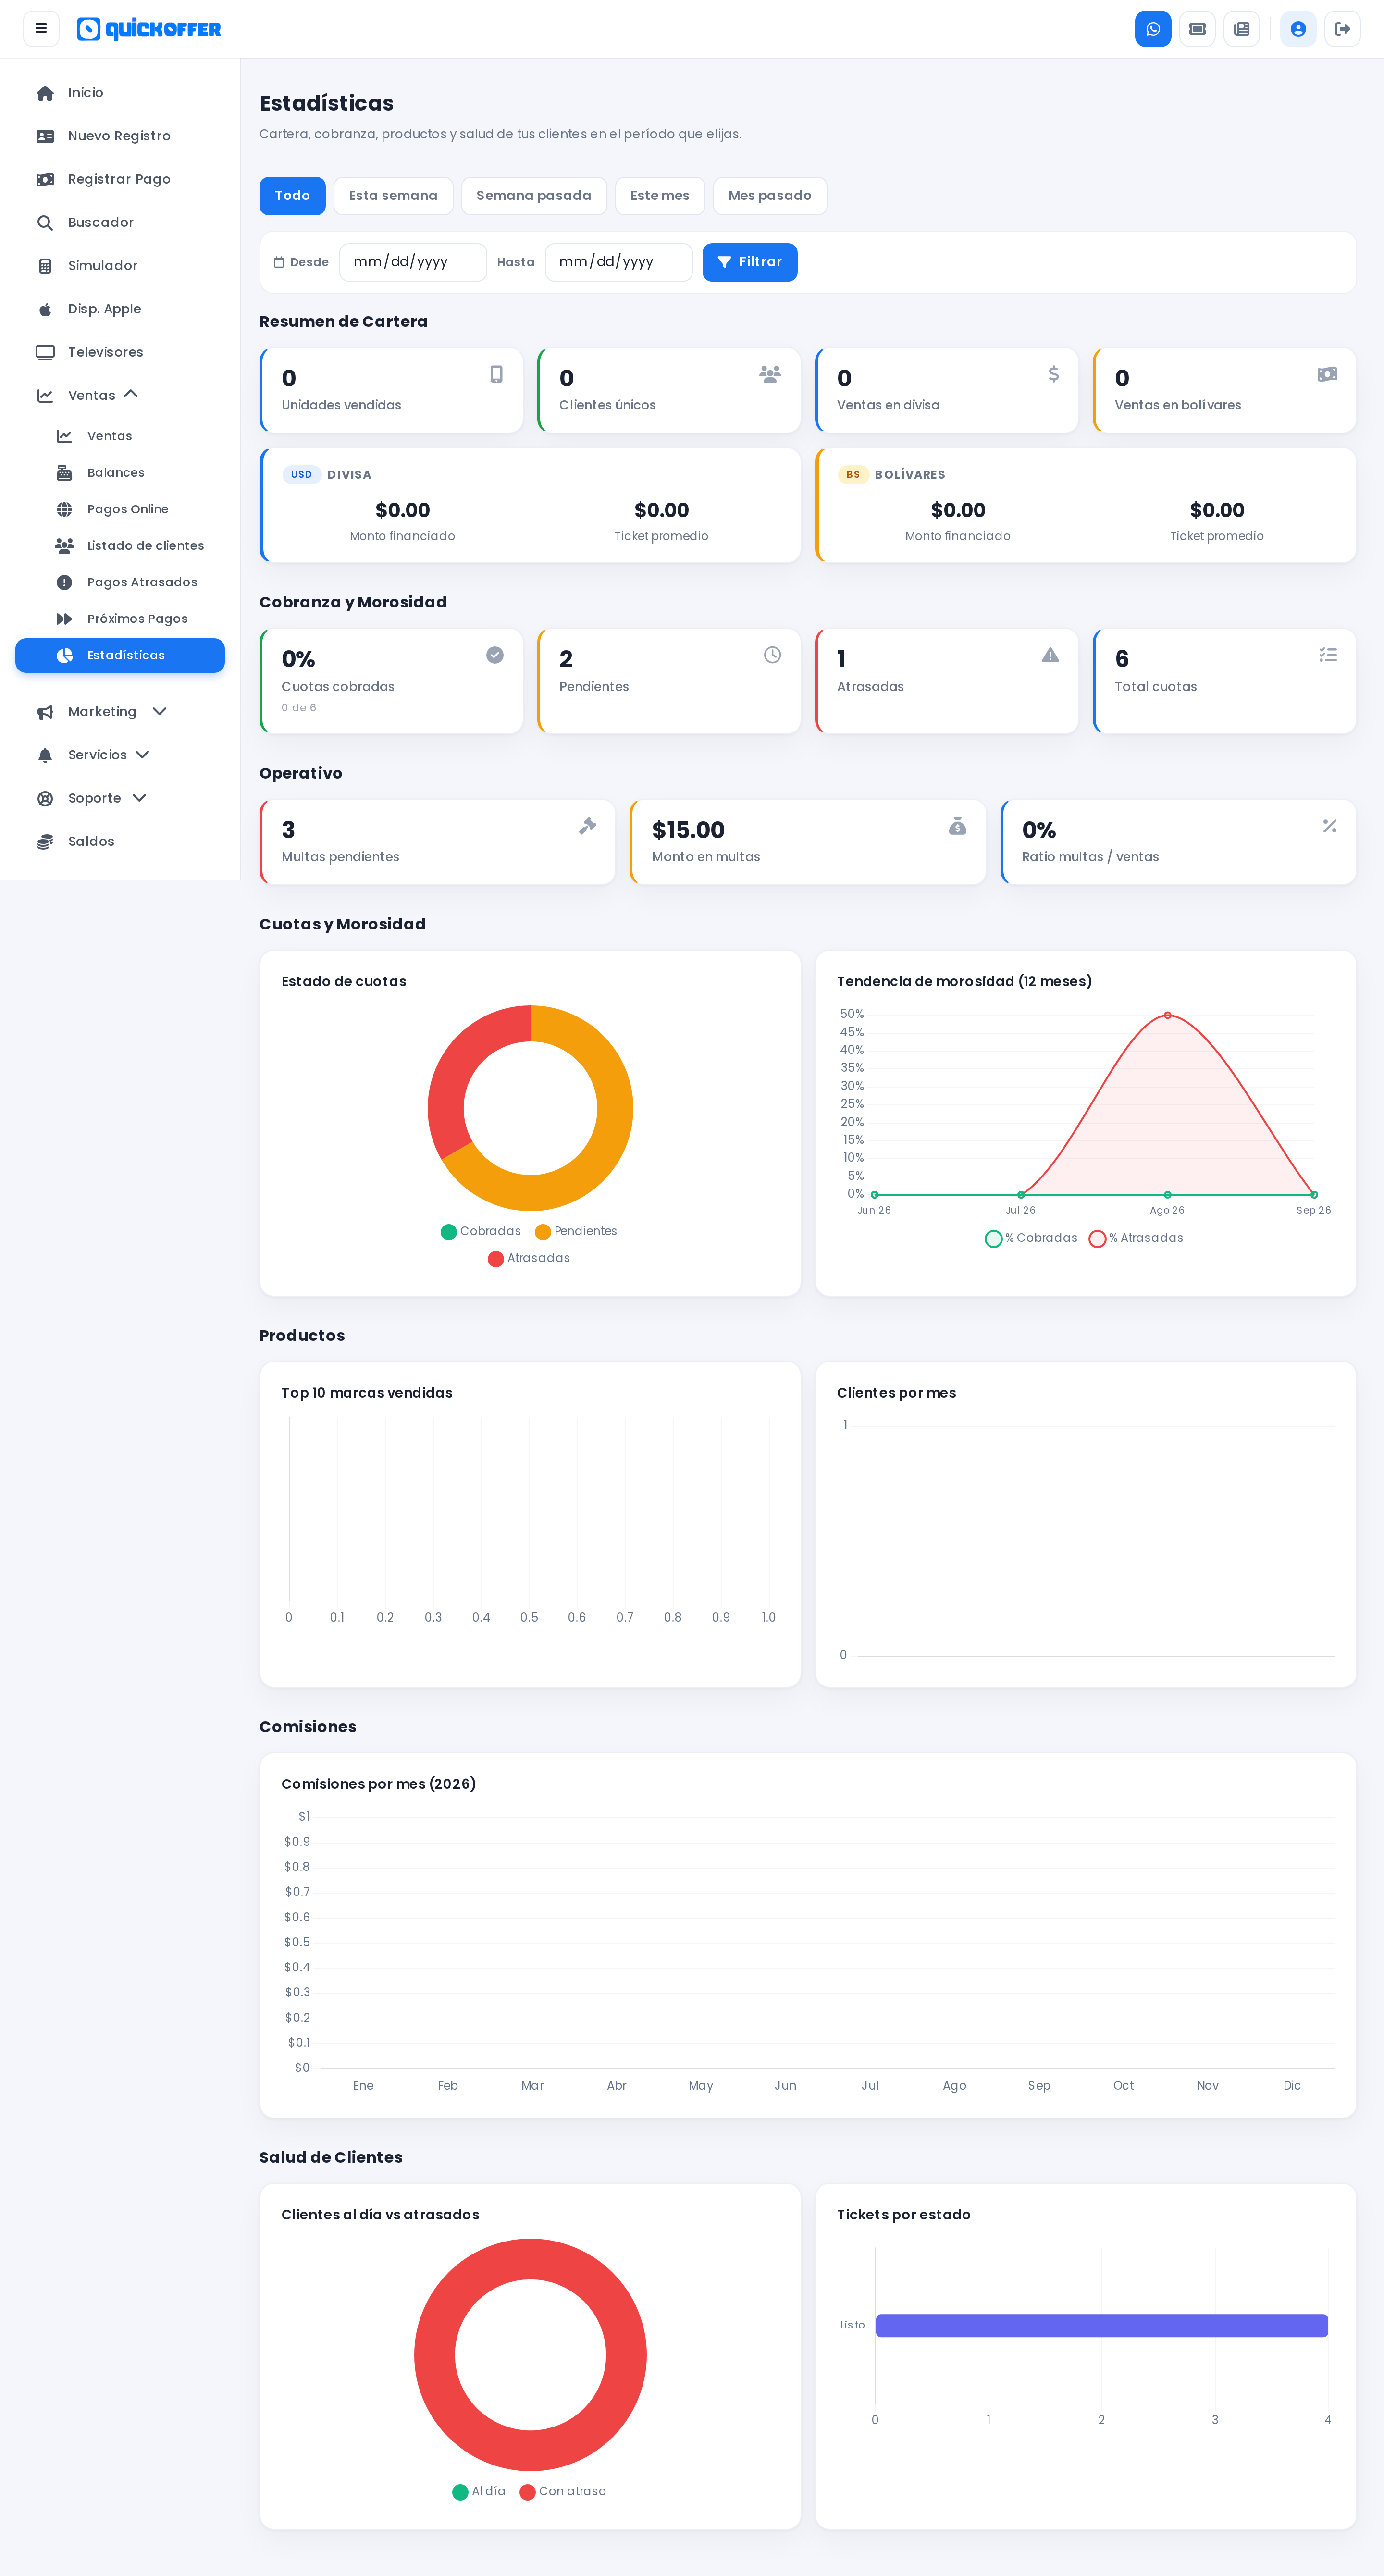Click the Clientes únicos card
1384x2576 pixels.
click(669, 390)
